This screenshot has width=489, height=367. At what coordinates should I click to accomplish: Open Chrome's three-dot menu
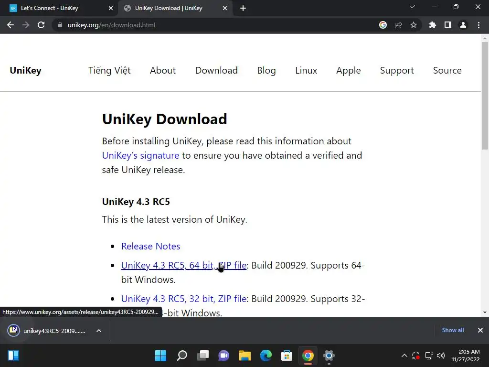coord(478,25)
